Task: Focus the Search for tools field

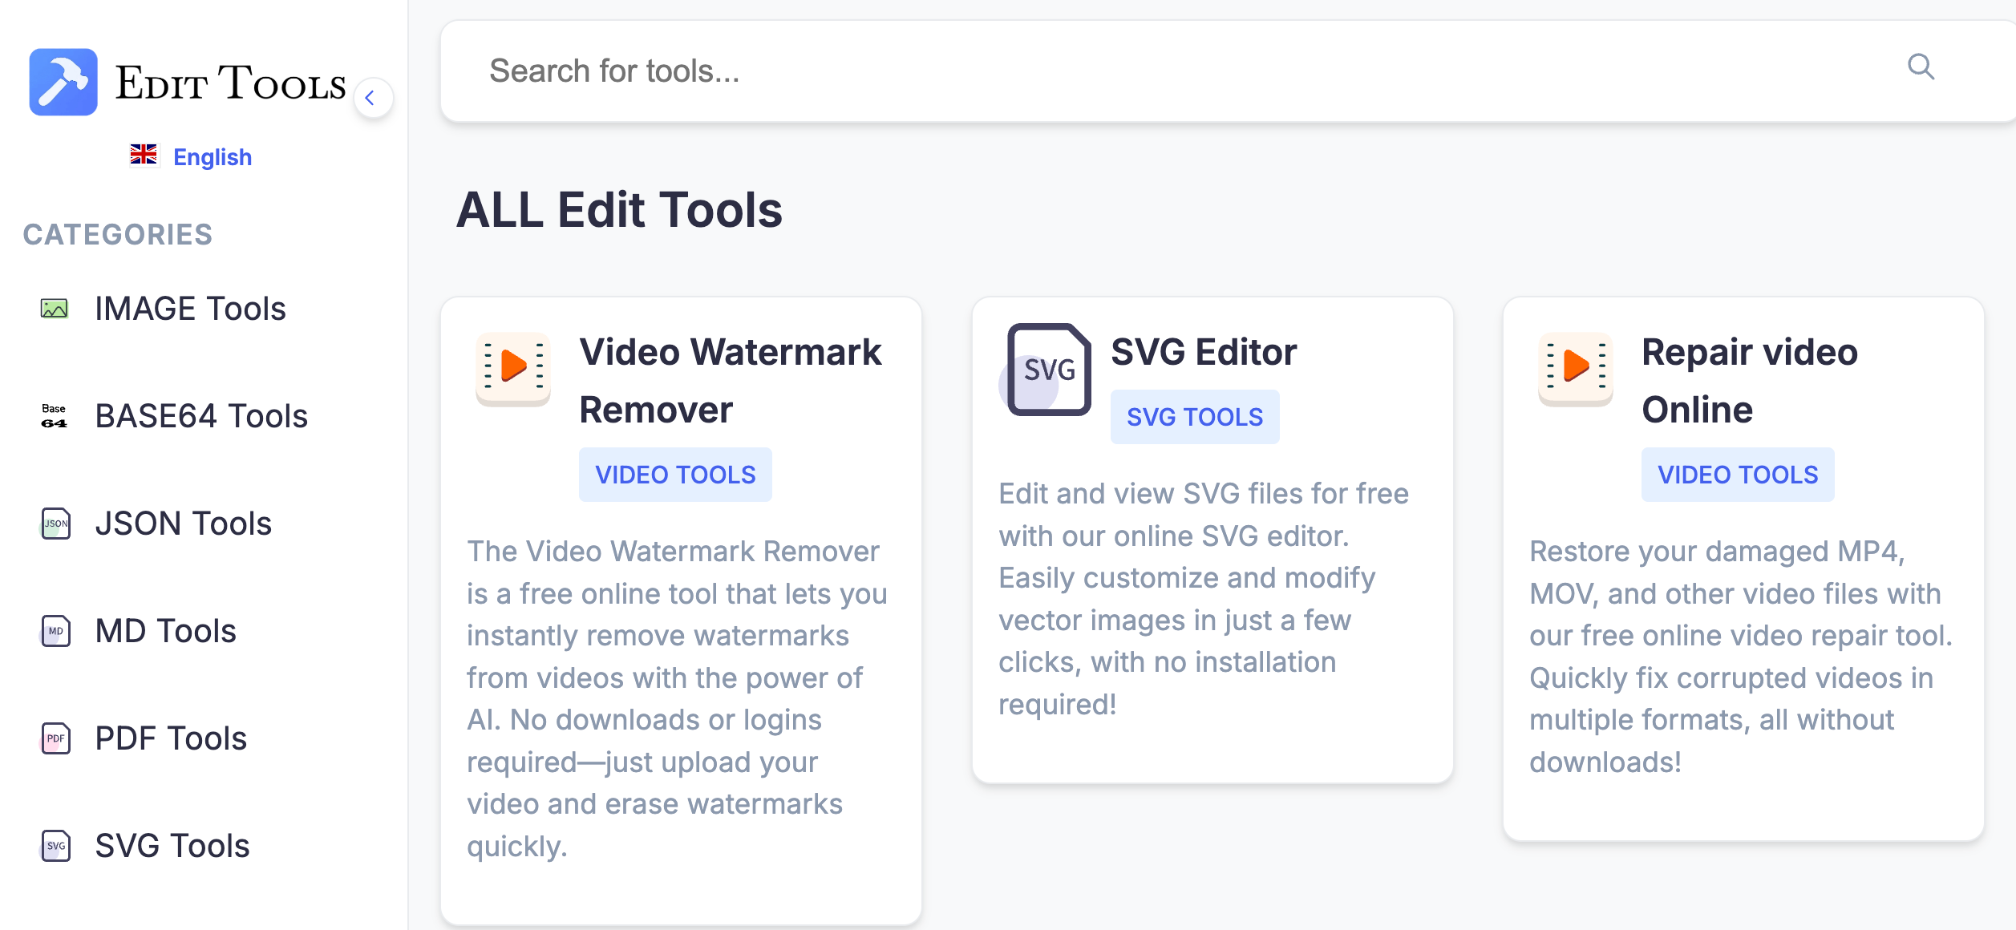Action: tap(1123, 71)
